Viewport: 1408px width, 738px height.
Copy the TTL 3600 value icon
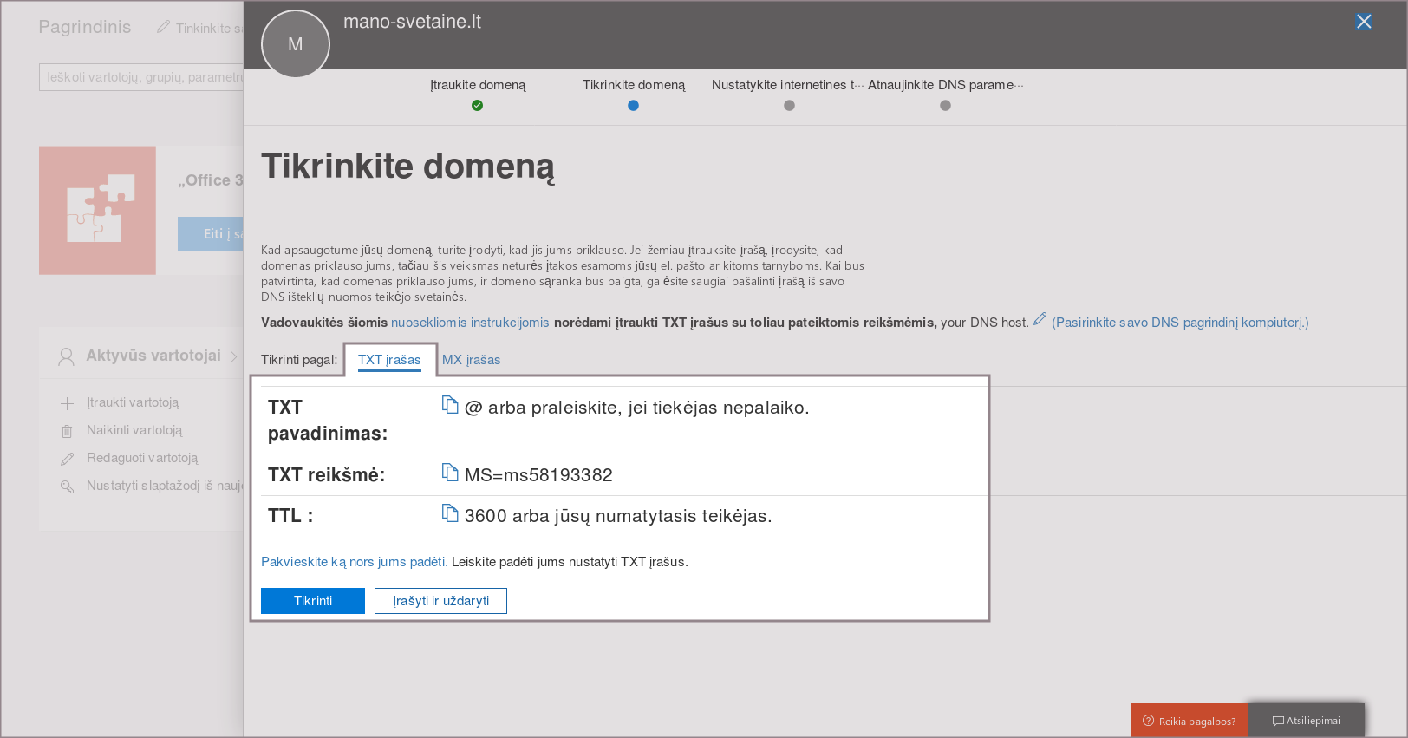coord(450,513)
